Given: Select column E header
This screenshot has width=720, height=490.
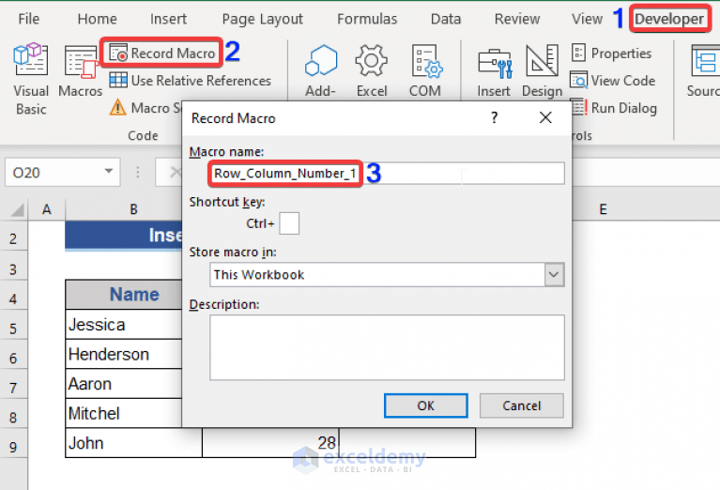Looking at the screenshot, I should [x=603, y=209].
